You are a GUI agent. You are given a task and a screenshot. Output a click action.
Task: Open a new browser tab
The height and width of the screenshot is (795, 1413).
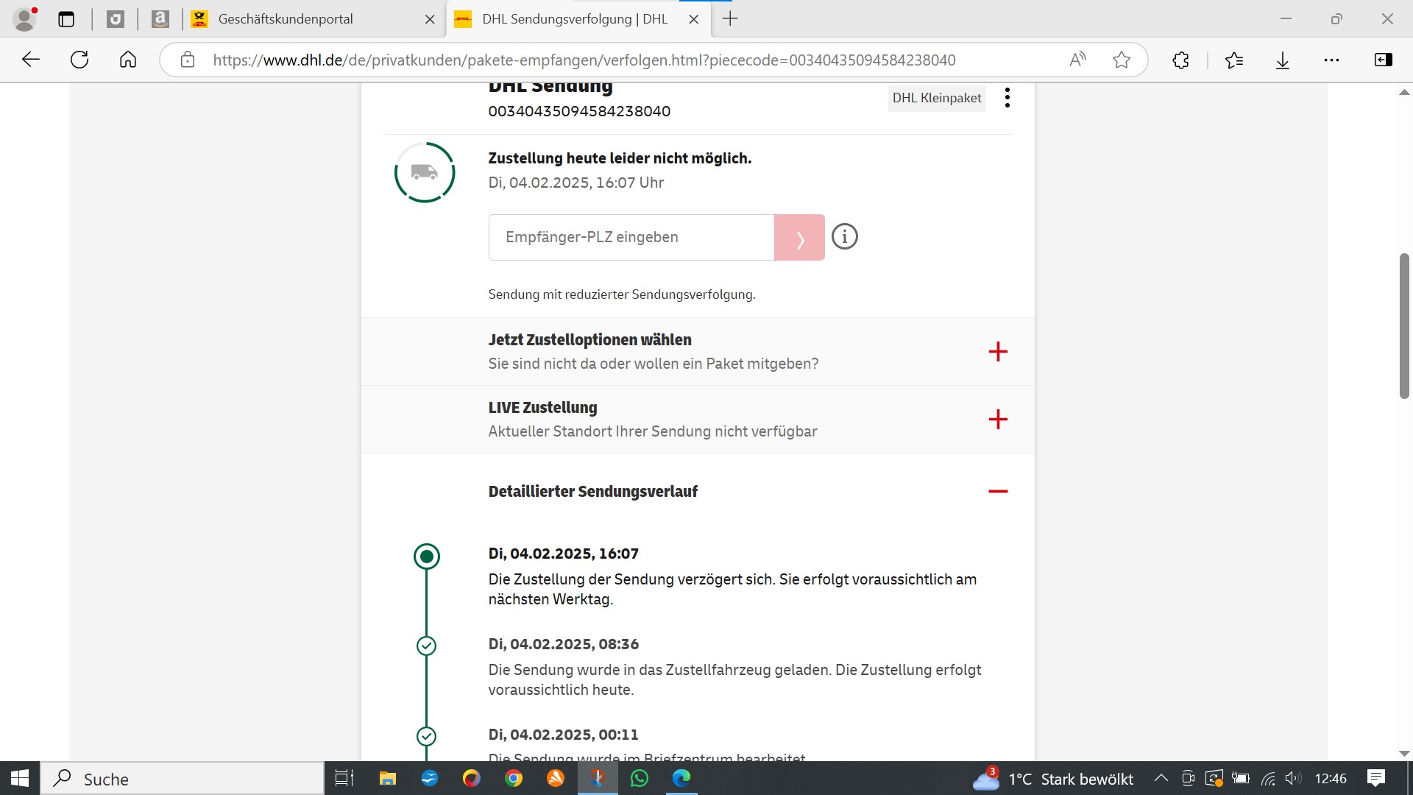pos(730,19)
